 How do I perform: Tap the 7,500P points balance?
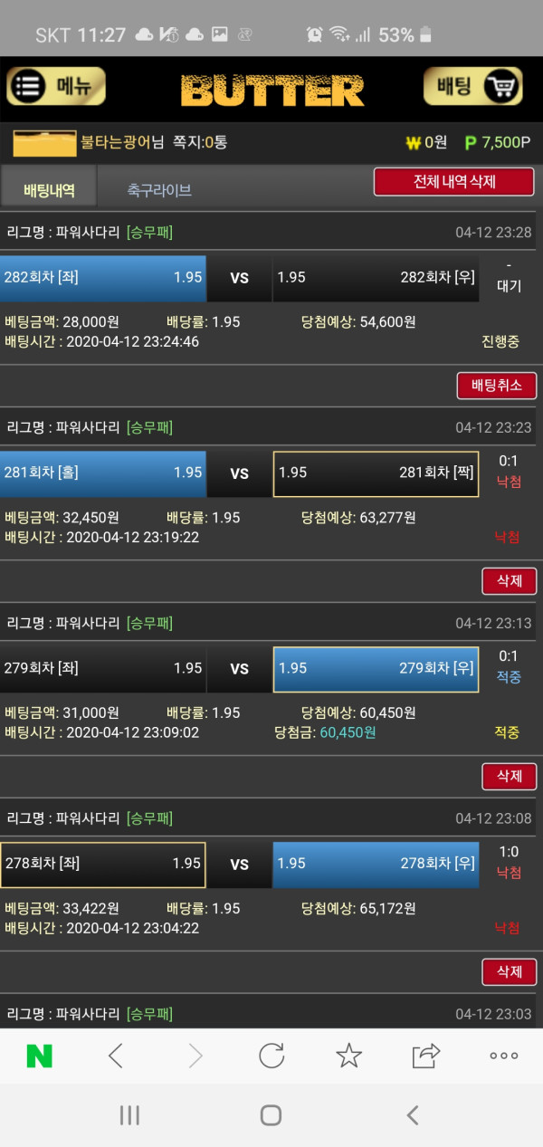[498, 143]
